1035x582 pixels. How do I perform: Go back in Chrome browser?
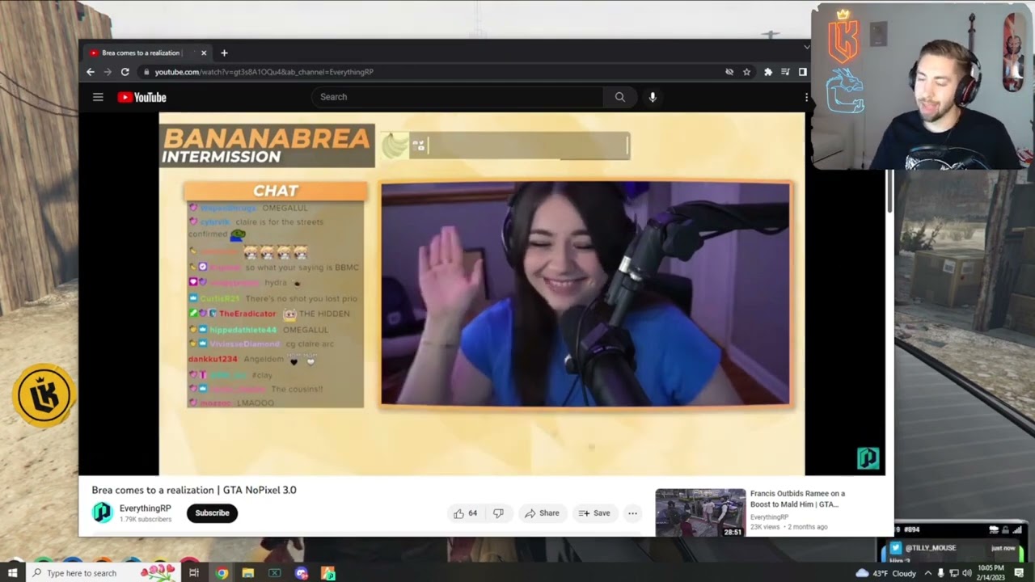(x=91, y=72)
